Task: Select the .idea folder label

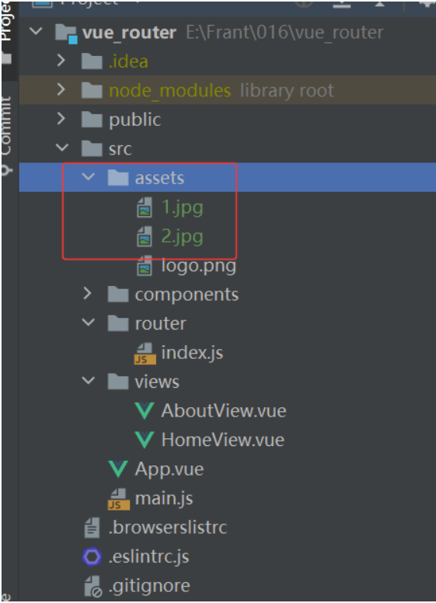Action: pyautogui.click(x=128, y=61)
